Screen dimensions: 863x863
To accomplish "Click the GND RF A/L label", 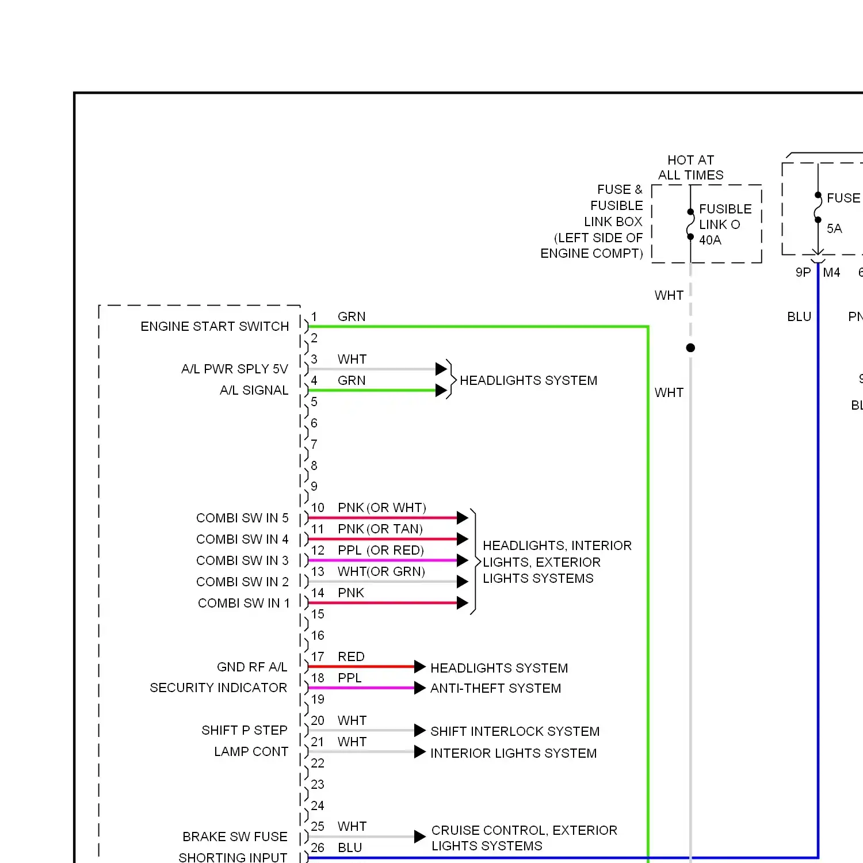I will (252, 667).
